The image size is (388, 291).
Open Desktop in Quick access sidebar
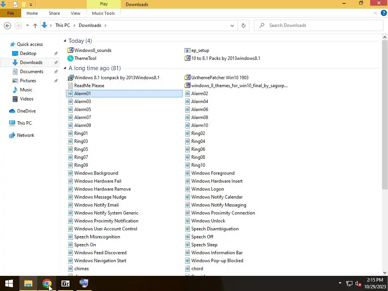[x=28, y=53]
